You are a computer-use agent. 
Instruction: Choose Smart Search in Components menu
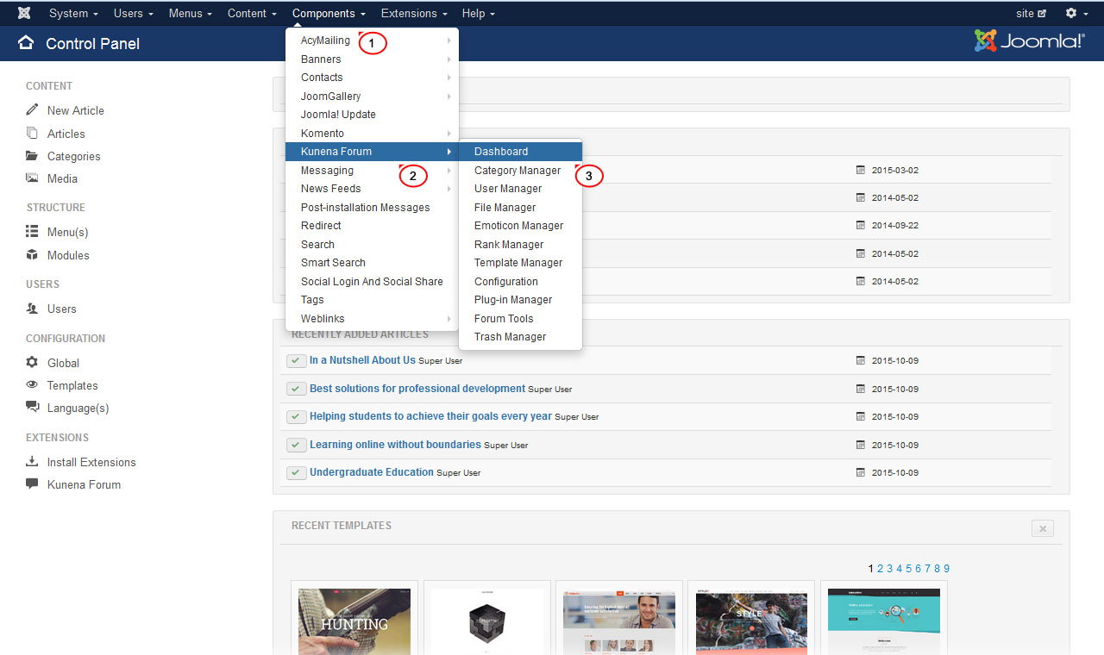(372, 263)
